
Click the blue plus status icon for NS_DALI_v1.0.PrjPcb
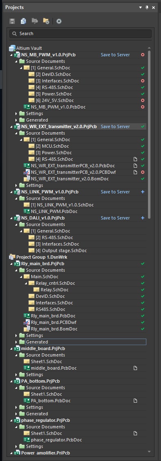[x=143, y=218]
